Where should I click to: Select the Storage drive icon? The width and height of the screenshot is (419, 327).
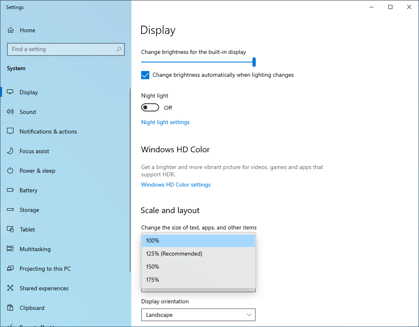tap(10, 209)
